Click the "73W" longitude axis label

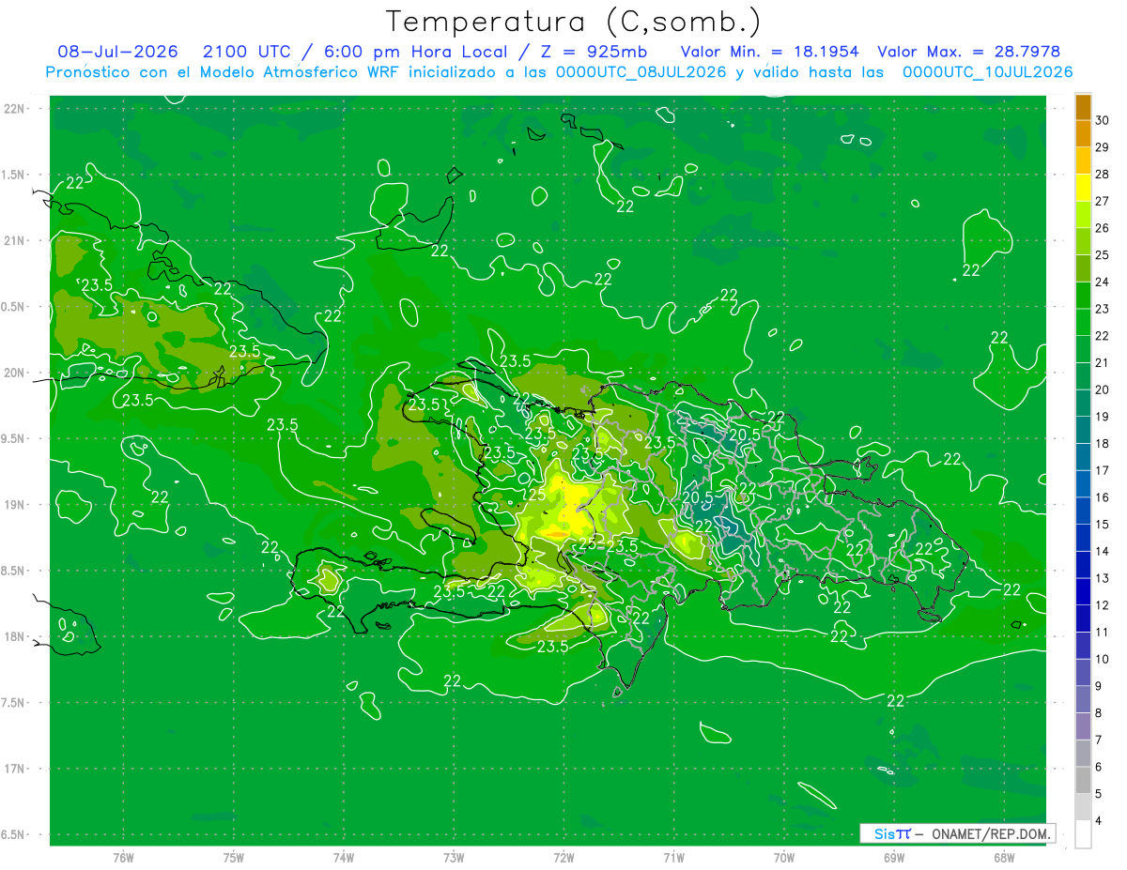point(454,857)
